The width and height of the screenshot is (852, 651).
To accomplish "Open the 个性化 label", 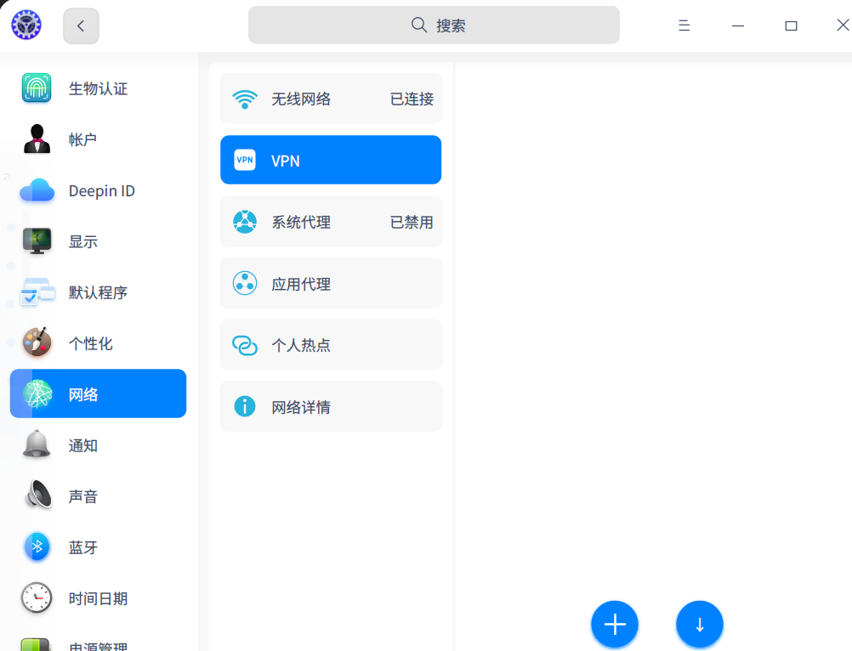I will (x=90, y=343).
